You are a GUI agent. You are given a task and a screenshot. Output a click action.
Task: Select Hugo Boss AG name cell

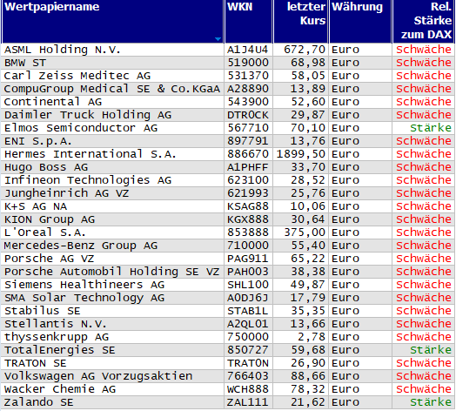point(46,167)
